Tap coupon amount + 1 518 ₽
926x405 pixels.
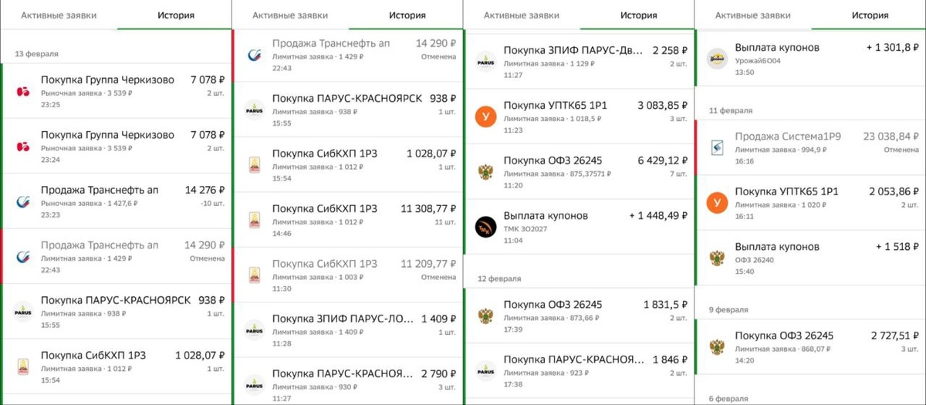(x=897, y=247)
